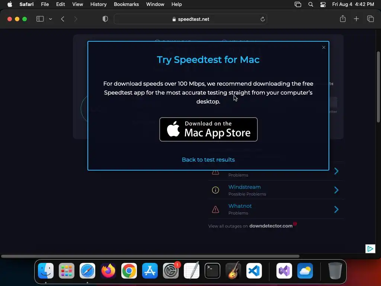
Task: Click the horizontal scrollbar at page bottom
Action: (150, 256)
